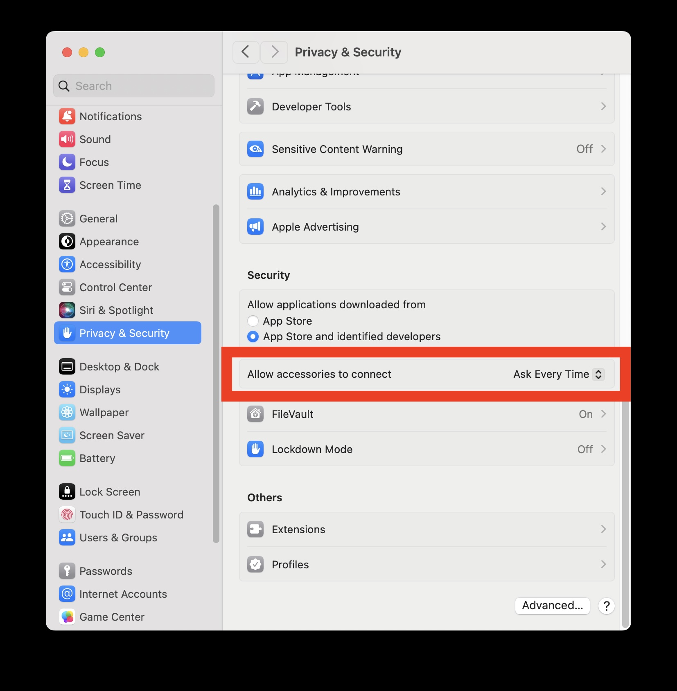Open Touch ID & Password via fingerprint icon
677x691 pixels.
67,514
